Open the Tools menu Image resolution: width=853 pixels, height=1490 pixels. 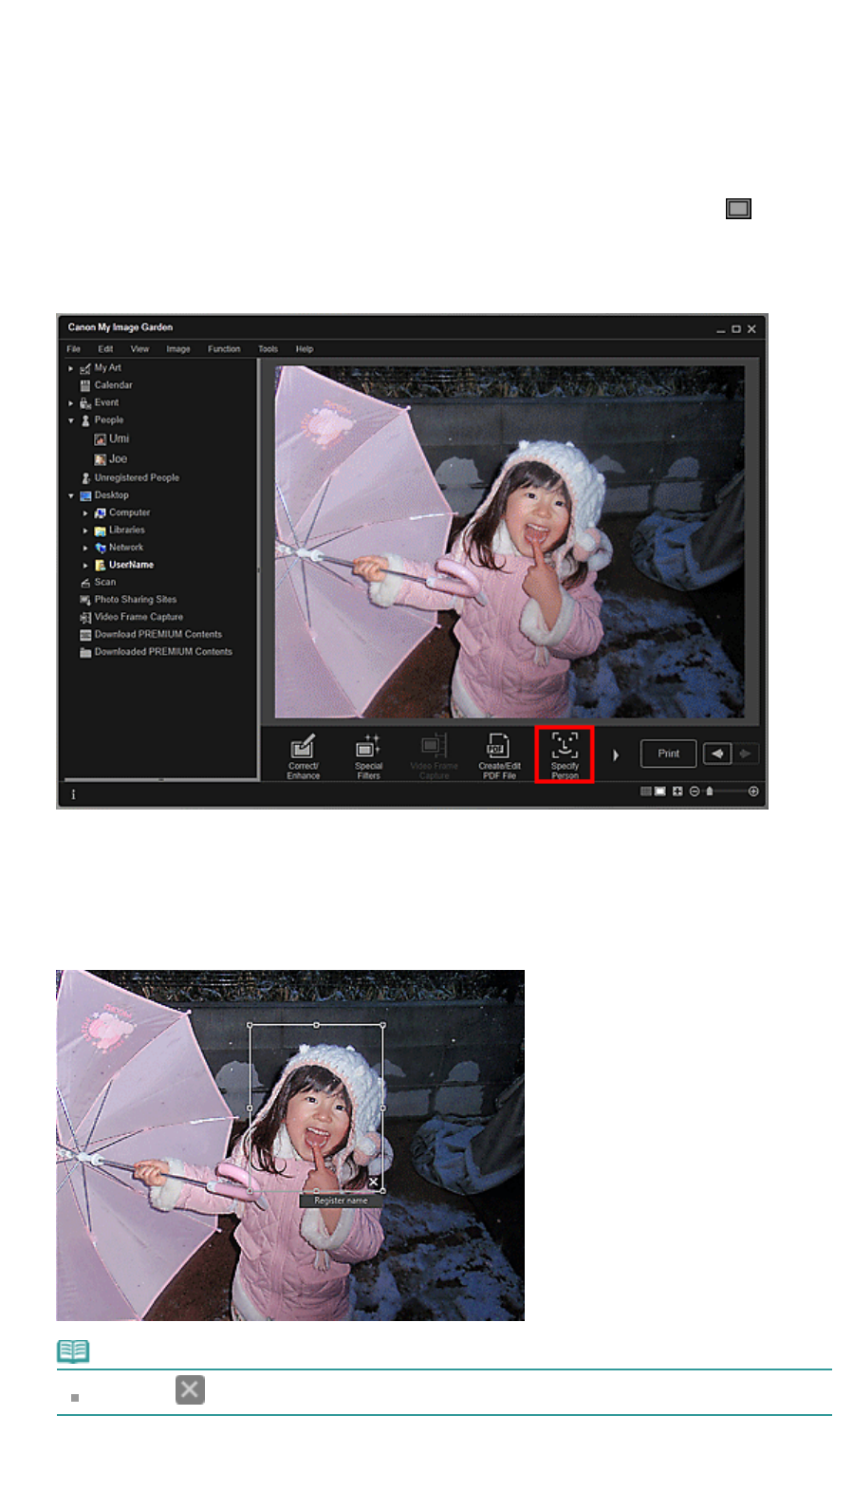tap(268, 349)
